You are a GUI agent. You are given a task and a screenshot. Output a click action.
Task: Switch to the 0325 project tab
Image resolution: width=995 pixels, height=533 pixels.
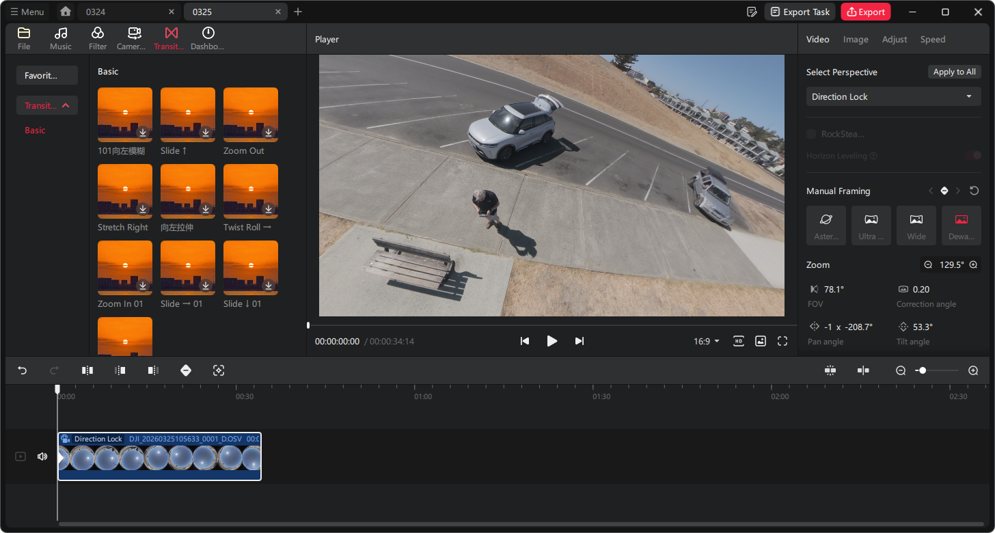235,12
